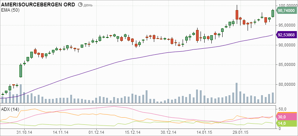
Task: Click the 85,00000 price axis label
Action: (x=287, y=65)
